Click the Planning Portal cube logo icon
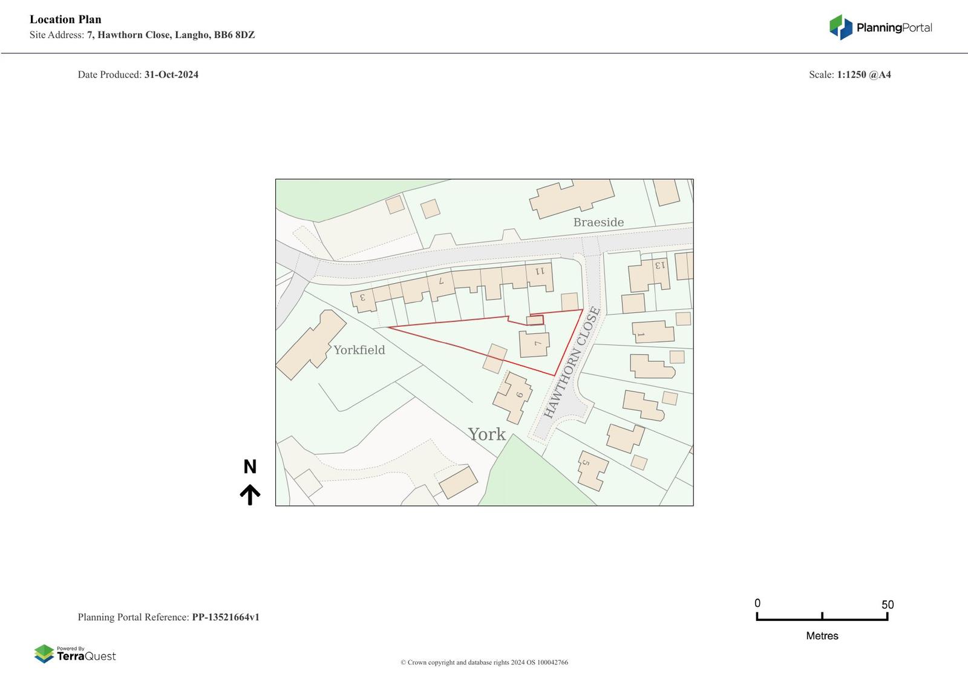Viewport: 968px width, 685px height. [840, 27]
